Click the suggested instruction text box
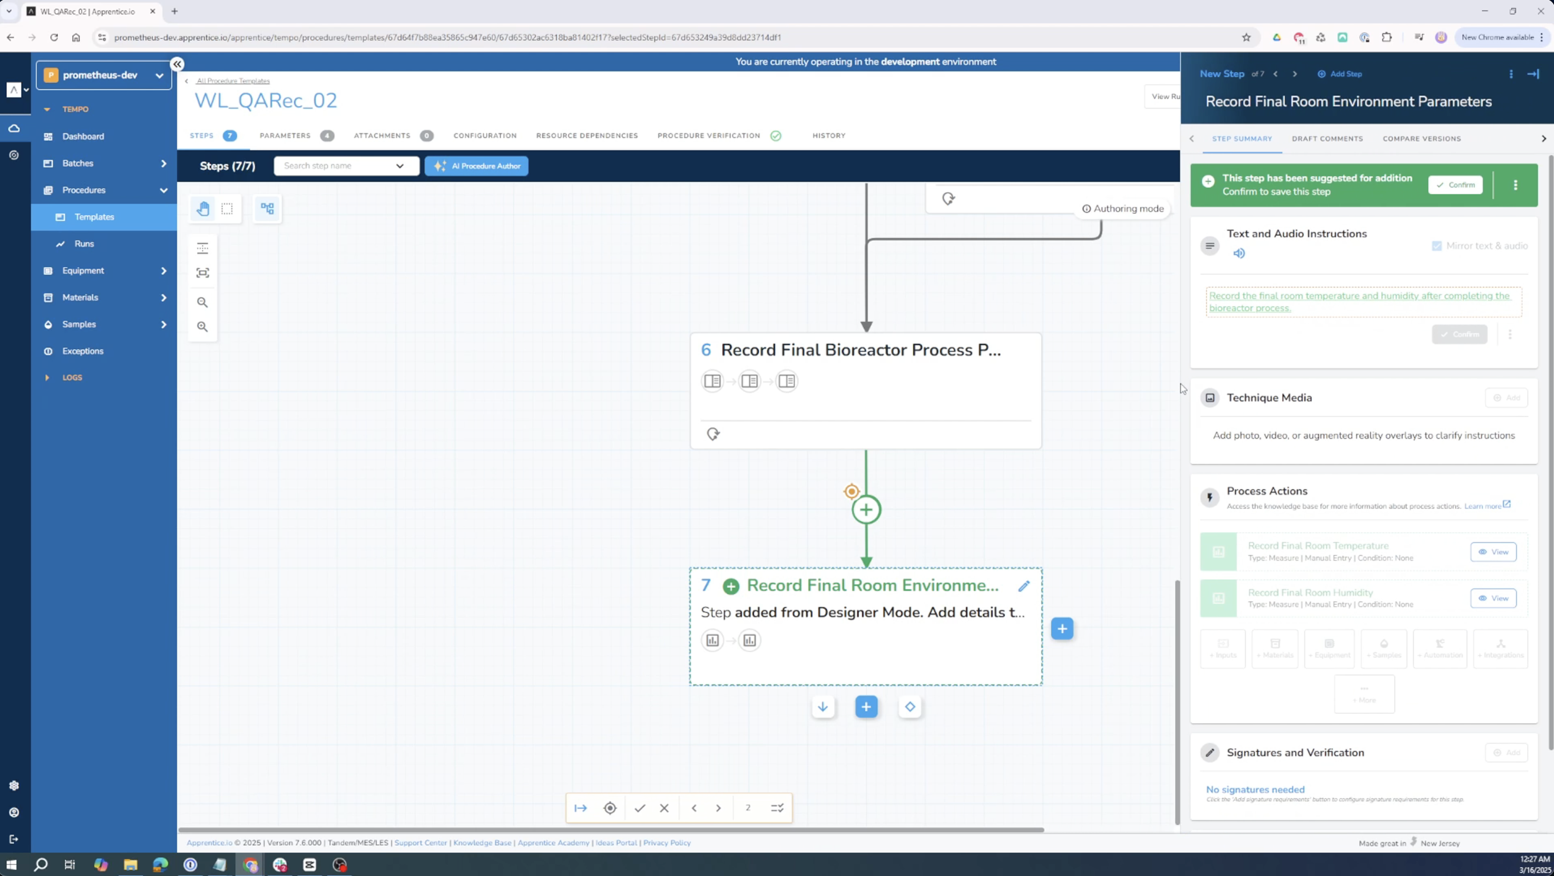Viewport: 1554px width, 876px height. (x=1363, y=302)
